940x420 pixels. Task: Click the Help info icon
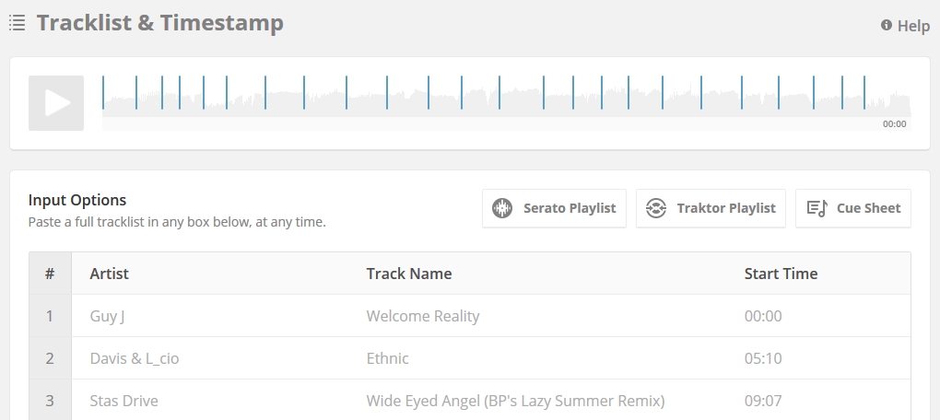tap(887, 25)
